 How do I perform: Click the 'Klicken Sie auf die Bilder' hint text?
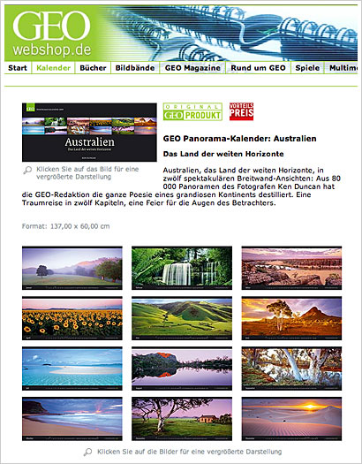[190, 452]
